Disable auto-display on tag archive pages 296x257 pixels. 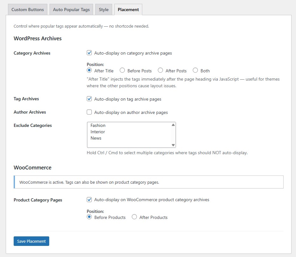[x=89, y=99]
